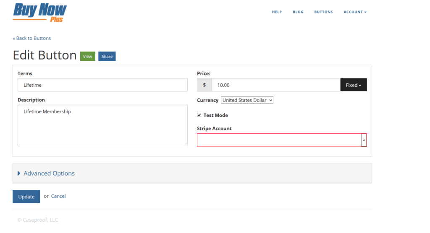The width and height of the screenshot is (430, 233).
Task: Click the dollar sign price prefix
Action: (x=205, y=85)
